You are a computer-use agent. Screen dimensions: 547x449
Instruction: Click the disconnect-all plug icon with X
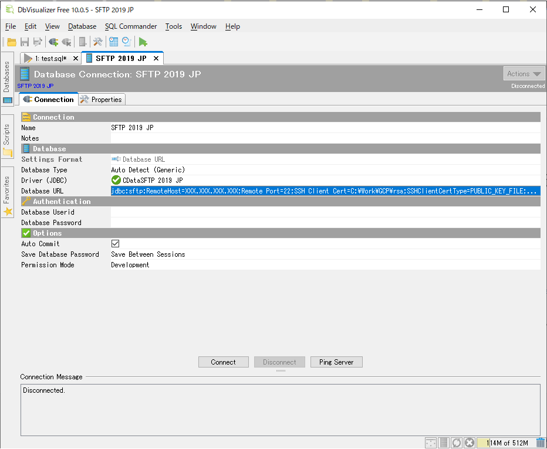click(x=66, y=42)
